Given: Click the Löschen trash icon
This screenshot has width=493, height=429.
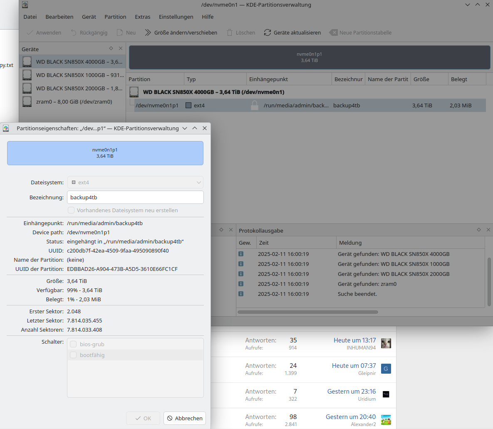Looking at the screenshot, I should coord(230,33).
